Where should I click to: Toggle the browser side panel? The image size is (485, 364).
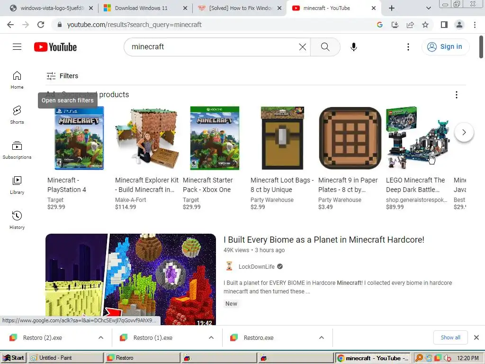444,25
